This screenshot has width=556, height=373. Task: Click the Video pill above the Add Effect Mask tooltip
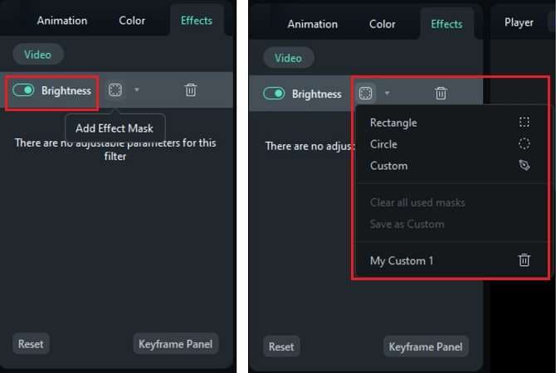pyautogui.click(x=37, y=55)
